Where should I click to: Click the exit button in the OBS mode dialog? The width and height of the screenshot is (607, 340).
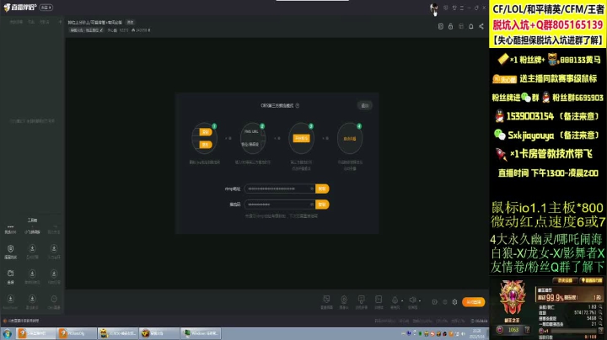coord(365,105)
